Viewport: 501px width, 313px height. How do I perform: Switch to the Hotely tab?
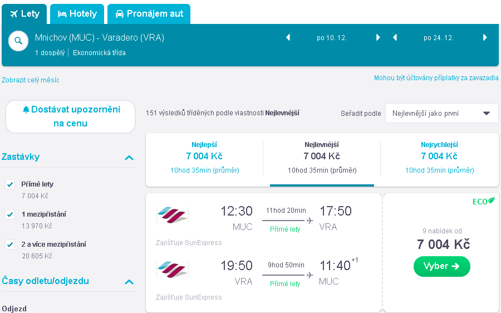[x=77, y=14]
